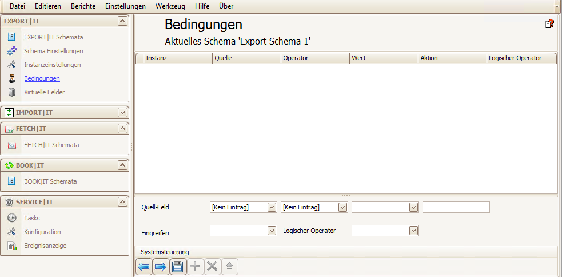
Task: Click the FETCH|IT Schemata mail icon
Action: coord(12,145)
